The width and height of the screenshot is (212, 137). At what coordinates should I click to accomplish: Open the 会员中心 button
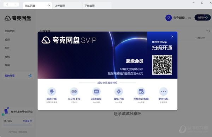[x=202, y=18]
